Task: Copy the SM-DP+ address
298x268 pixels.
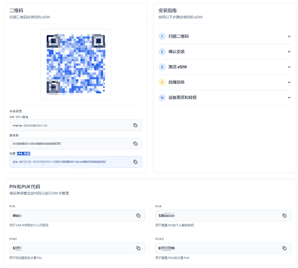Action: click(135, 125)
